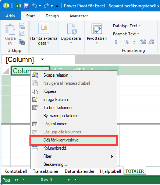Open the undo history arrow
This screenshot has height=185, width=160.
pyautogui.click(x=40, y=6)
